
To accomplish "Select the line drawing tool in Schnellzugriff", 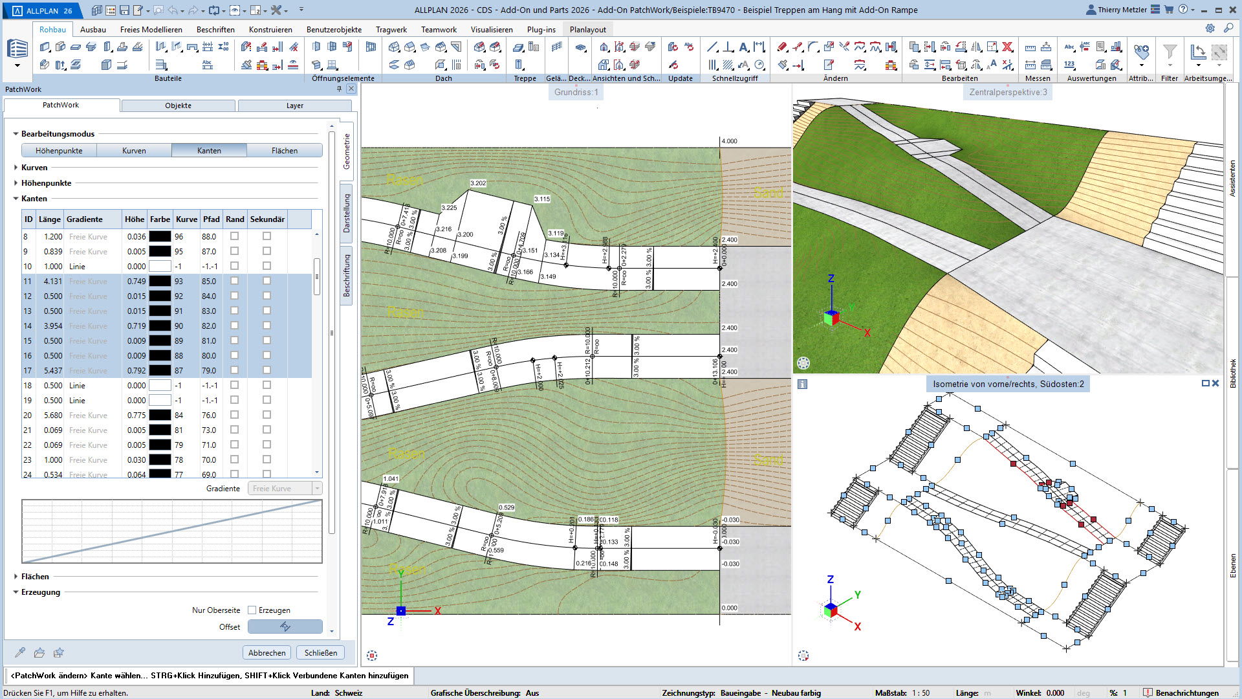I will pos(712,47).
